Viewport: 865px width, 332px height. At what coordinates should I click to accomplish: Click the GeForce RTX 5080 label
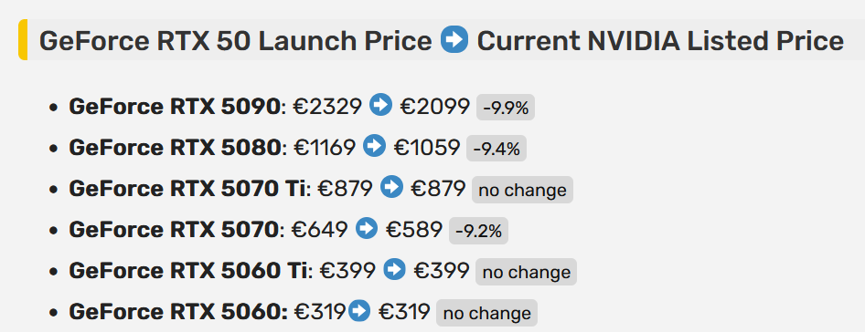tap(175, 148)
